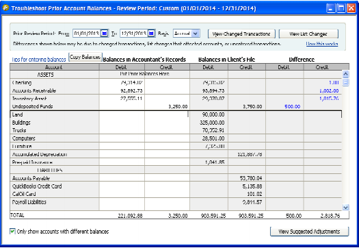359x248 pixels.
Task: Open the How this works link
Action: pyautogui.click(x=322, y=44)
